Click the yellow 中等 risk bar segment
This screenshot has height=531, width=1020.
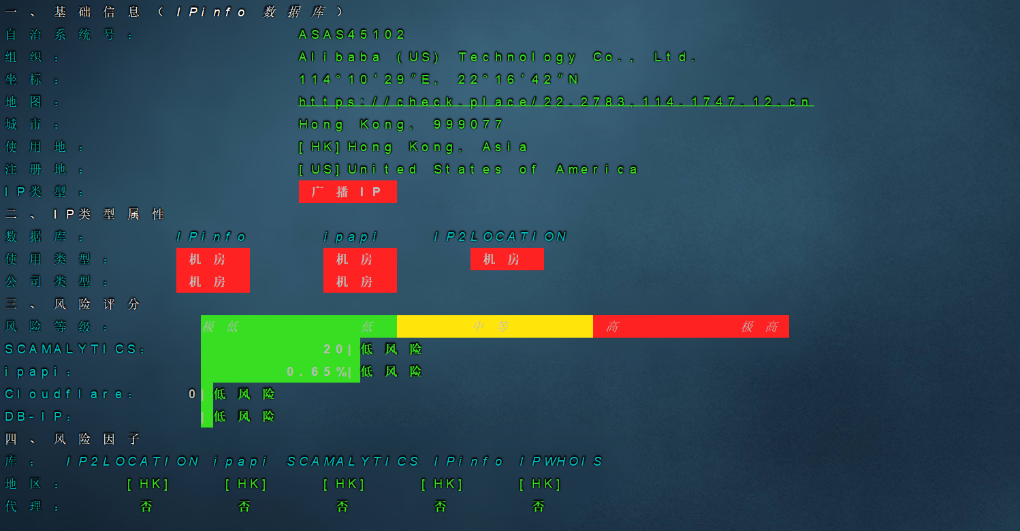494,327
